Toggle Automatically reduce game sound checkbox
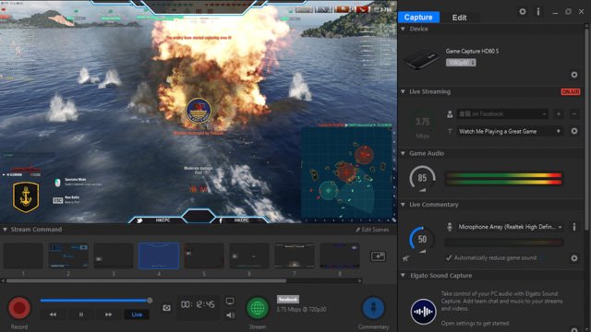591x332 pixels. [x=449, y=258]
